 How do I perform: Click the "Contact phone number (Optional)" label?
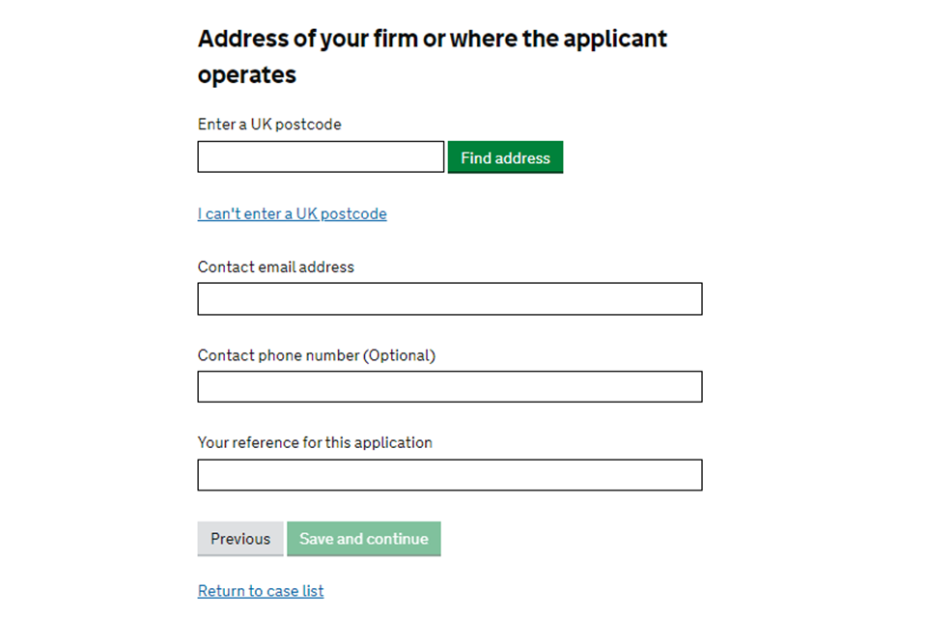pos(316,355)
